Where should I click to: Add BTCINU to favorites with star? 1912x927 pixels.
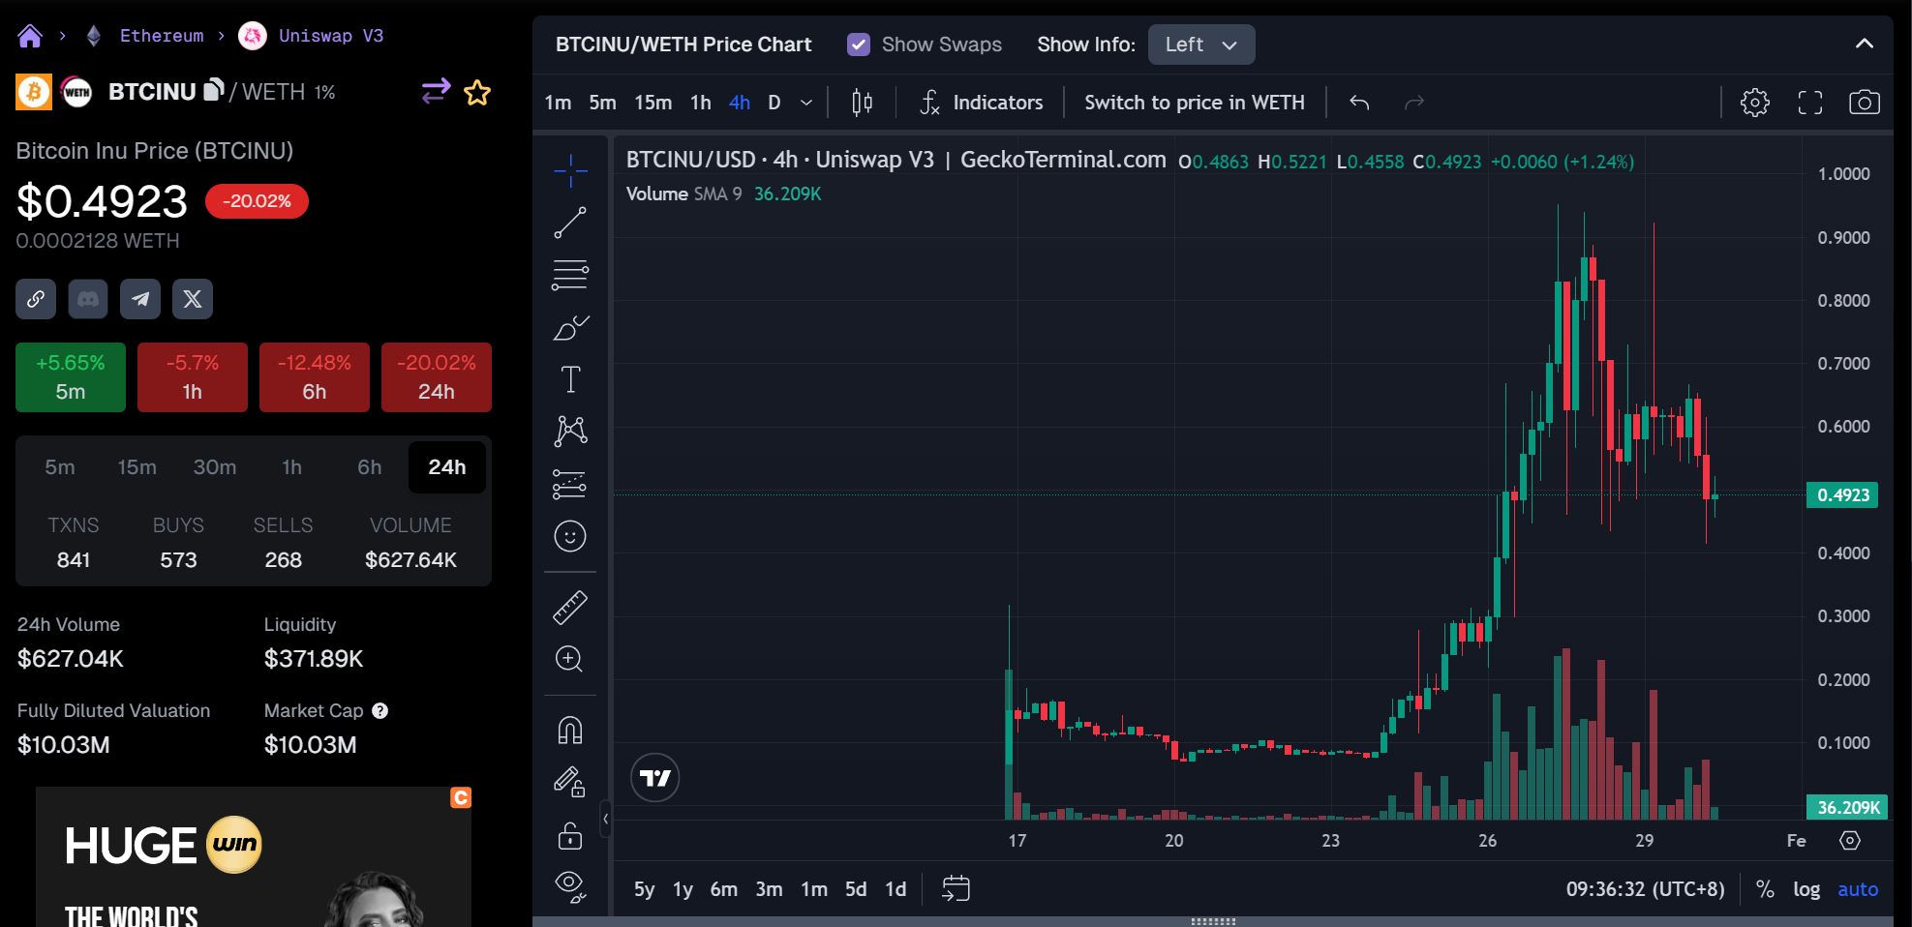tap(477, 92)
